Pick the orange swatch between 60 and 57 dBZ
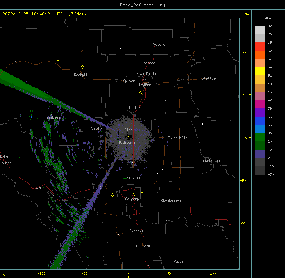Viewport: 285px width, 278px height. [260, 54]
